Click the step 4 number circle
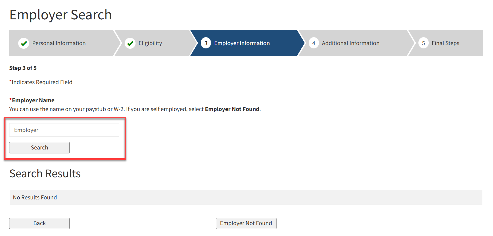 (314, 43)
